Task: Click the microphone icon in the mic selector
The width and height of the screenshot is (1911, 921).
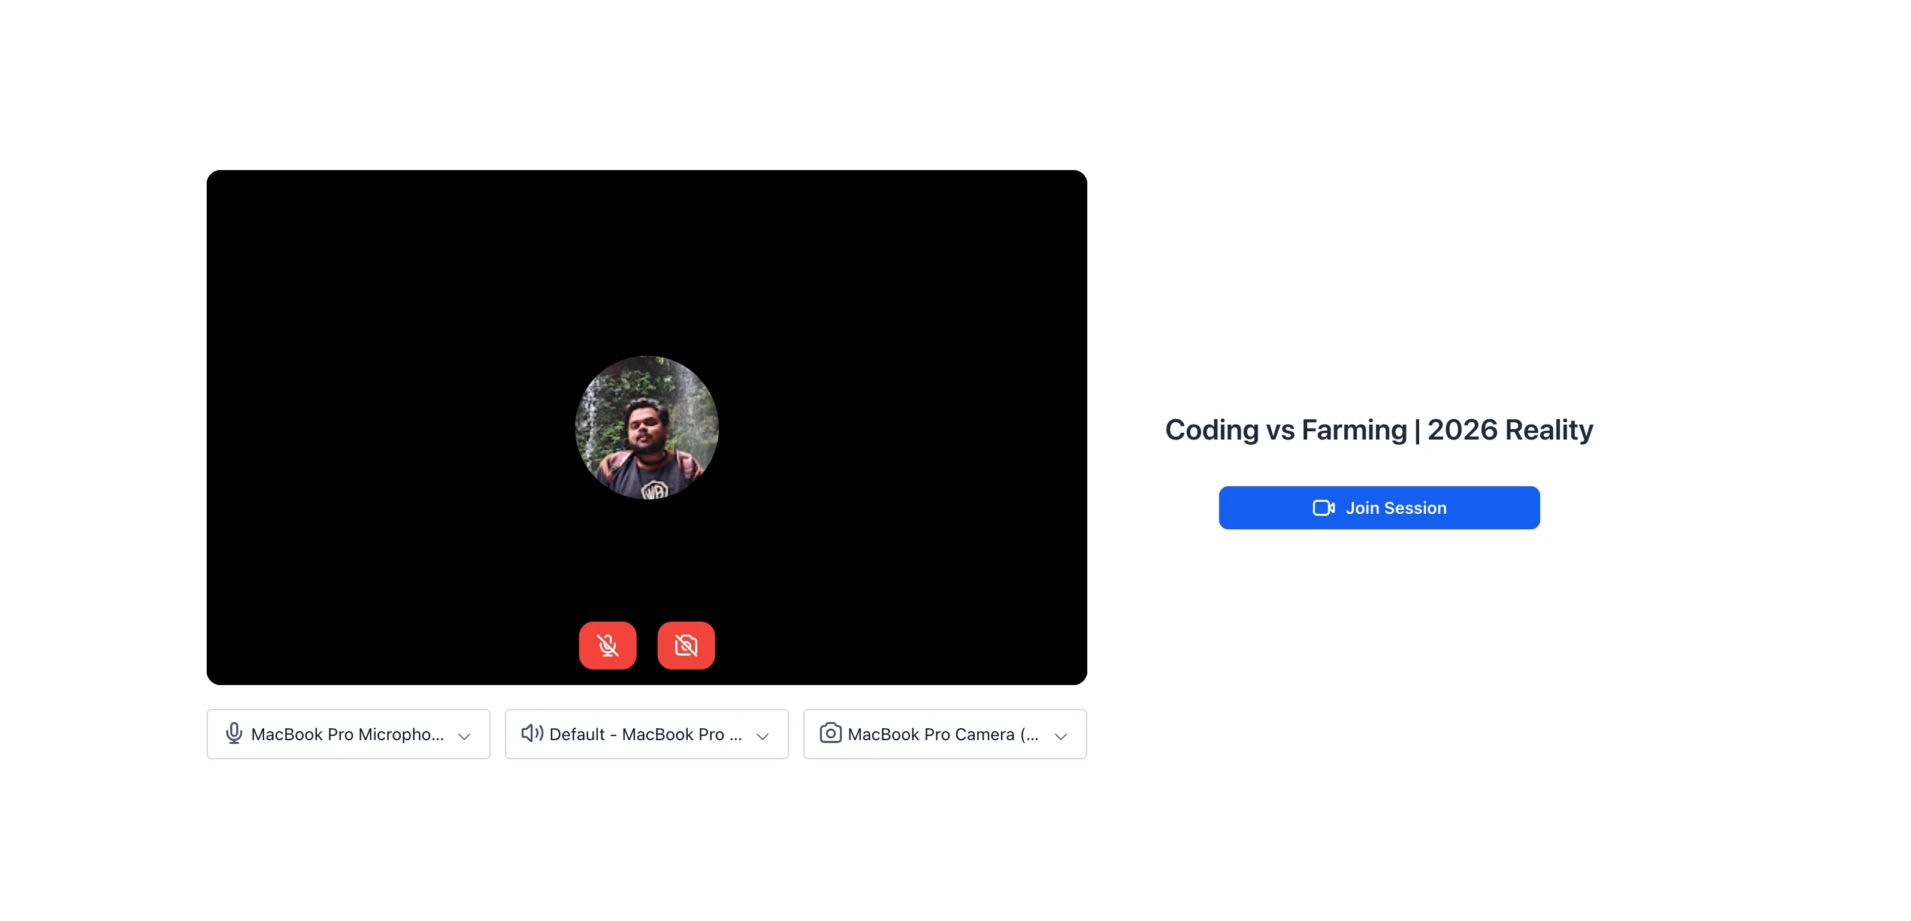Action: click(x=234, y=734)
